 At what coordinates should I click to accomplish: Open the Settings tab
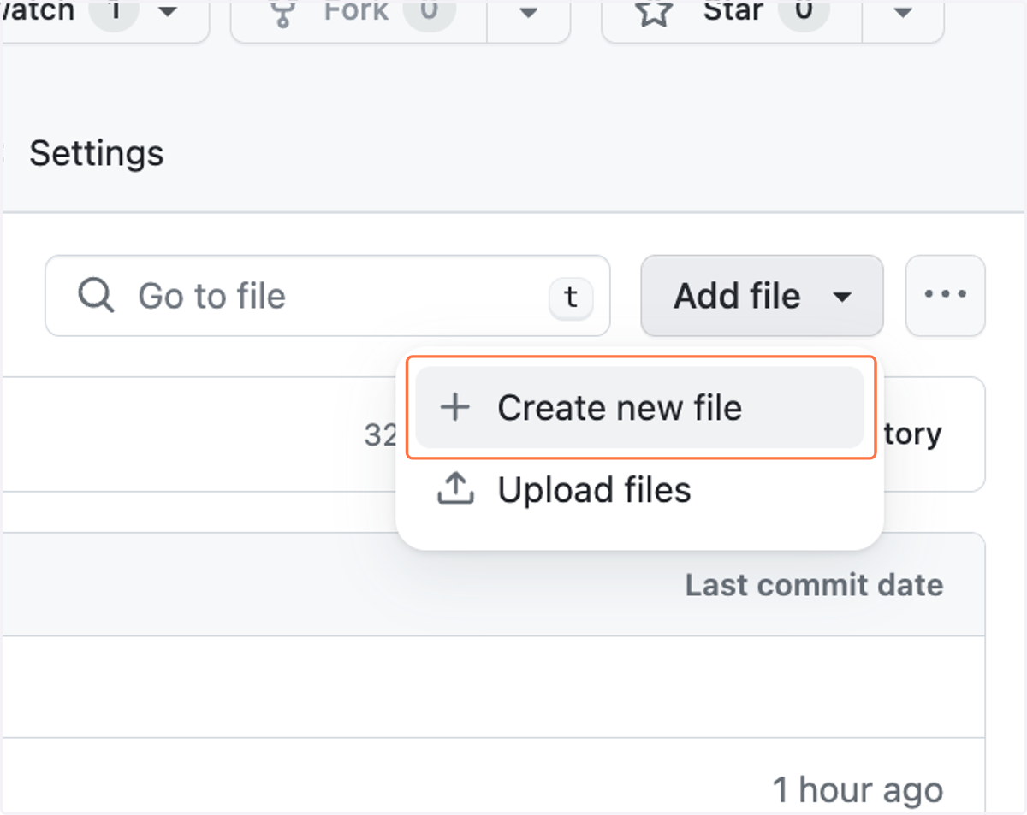pos(97,154)
